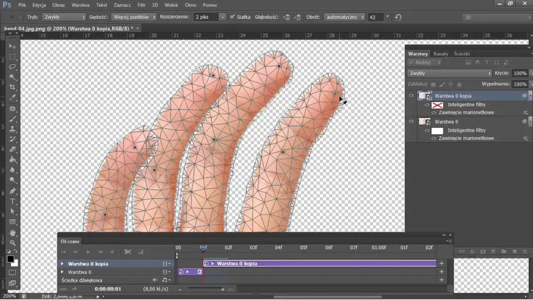This screenshot has height=300, width=533.
Task: Select the Eyedropper tool
Action: click(x=13, y=98)
